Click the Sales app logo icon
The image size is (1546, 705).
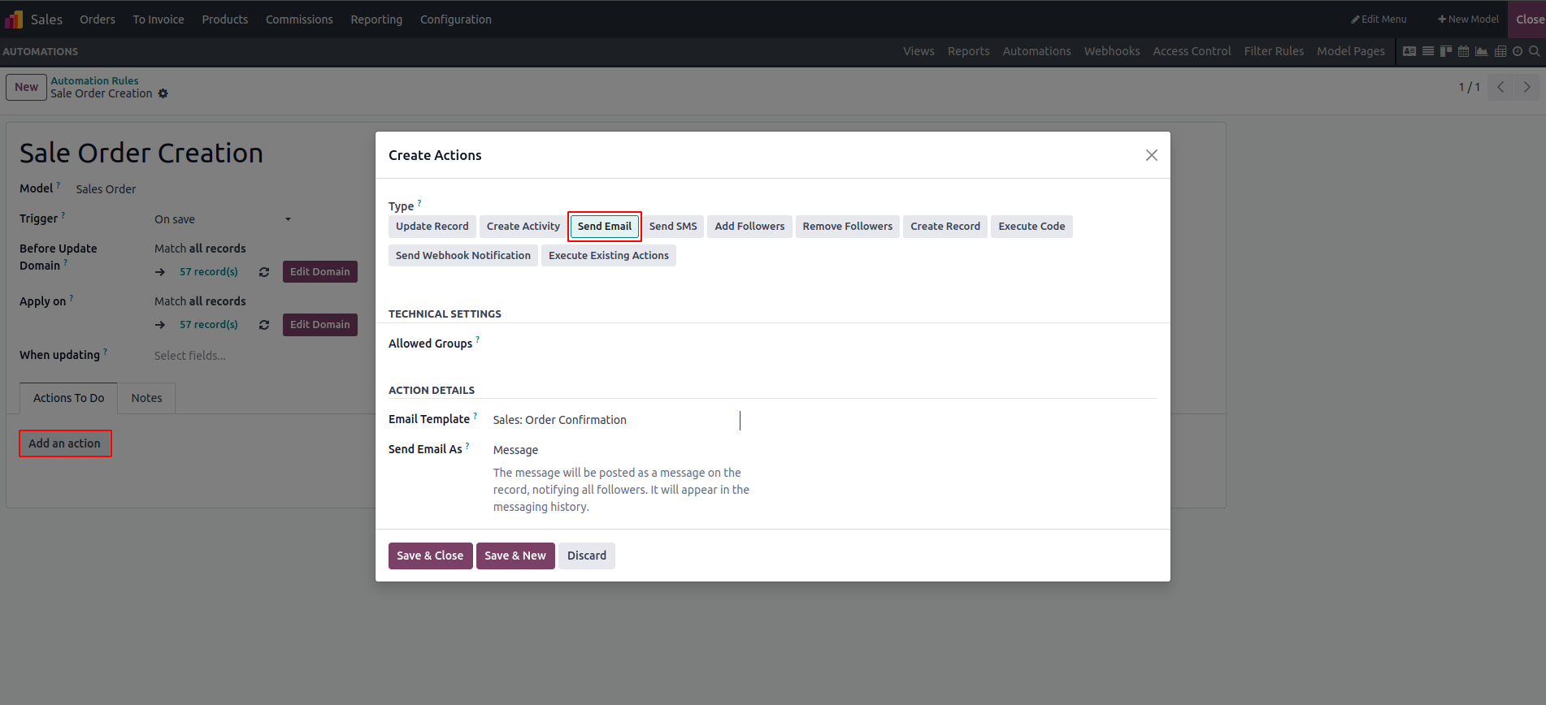pyautogui.click(x=14, y=19)
